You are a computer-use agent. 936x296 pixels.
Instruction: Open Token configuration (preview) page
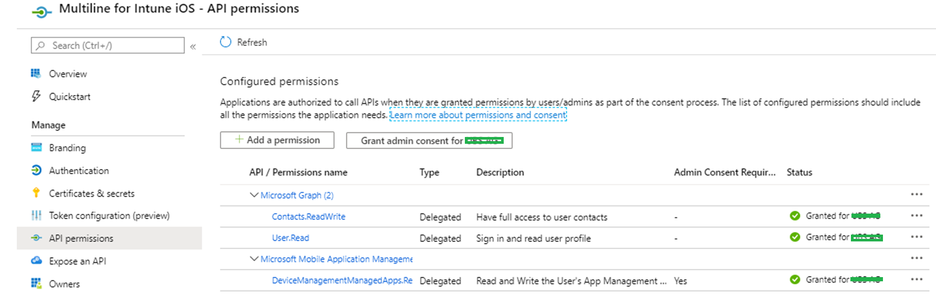(x=109, y=216)
